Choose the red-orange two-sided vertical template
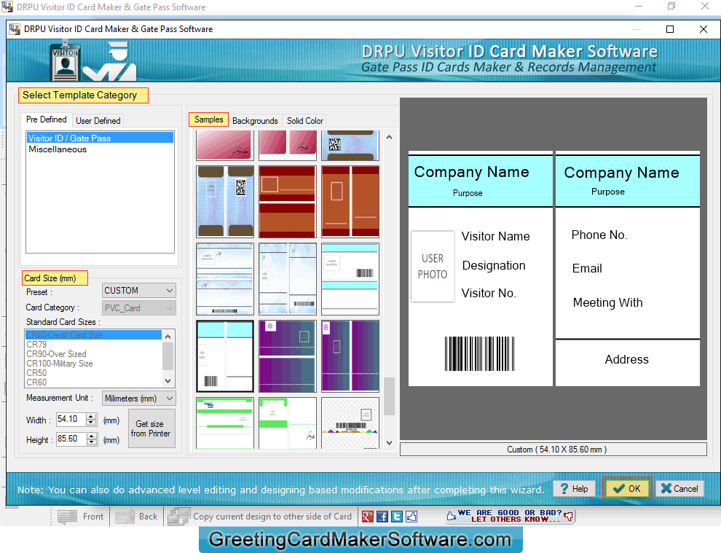Image resolution: width=721 pixels, height=553 pixels. (x=350, y=202)
